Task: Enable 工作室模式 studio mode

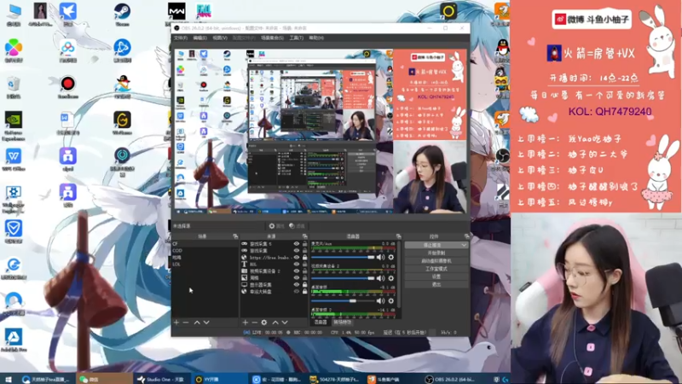Action: click(436, 269)
